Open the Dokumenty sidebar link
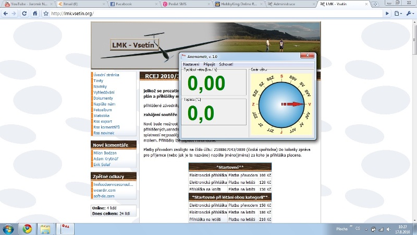The width and height of the screenshot is (417, 235). (103, 98)
